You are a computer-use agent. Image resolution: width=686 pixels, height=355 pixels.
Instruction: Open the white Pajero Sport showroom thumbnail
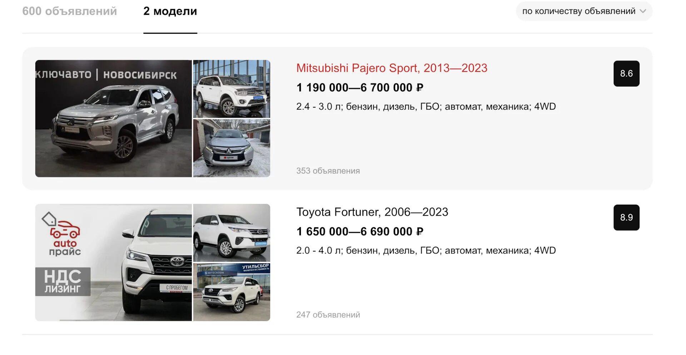(232, 89)
